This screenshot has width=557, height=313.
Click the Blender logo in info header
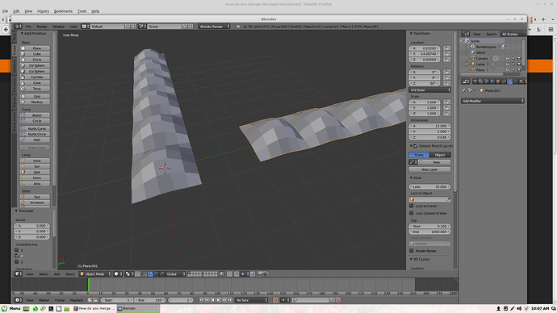pos(238,27)
